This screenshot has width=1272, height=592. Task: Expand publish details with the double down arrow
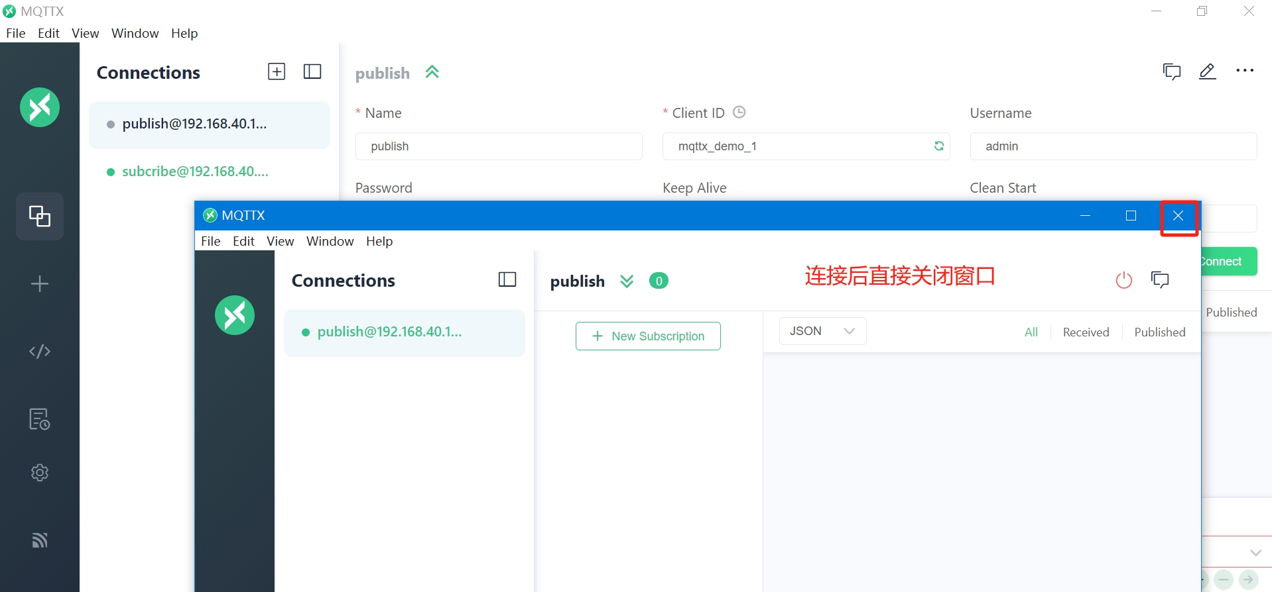pyautogui.click(x=627, y=281)
